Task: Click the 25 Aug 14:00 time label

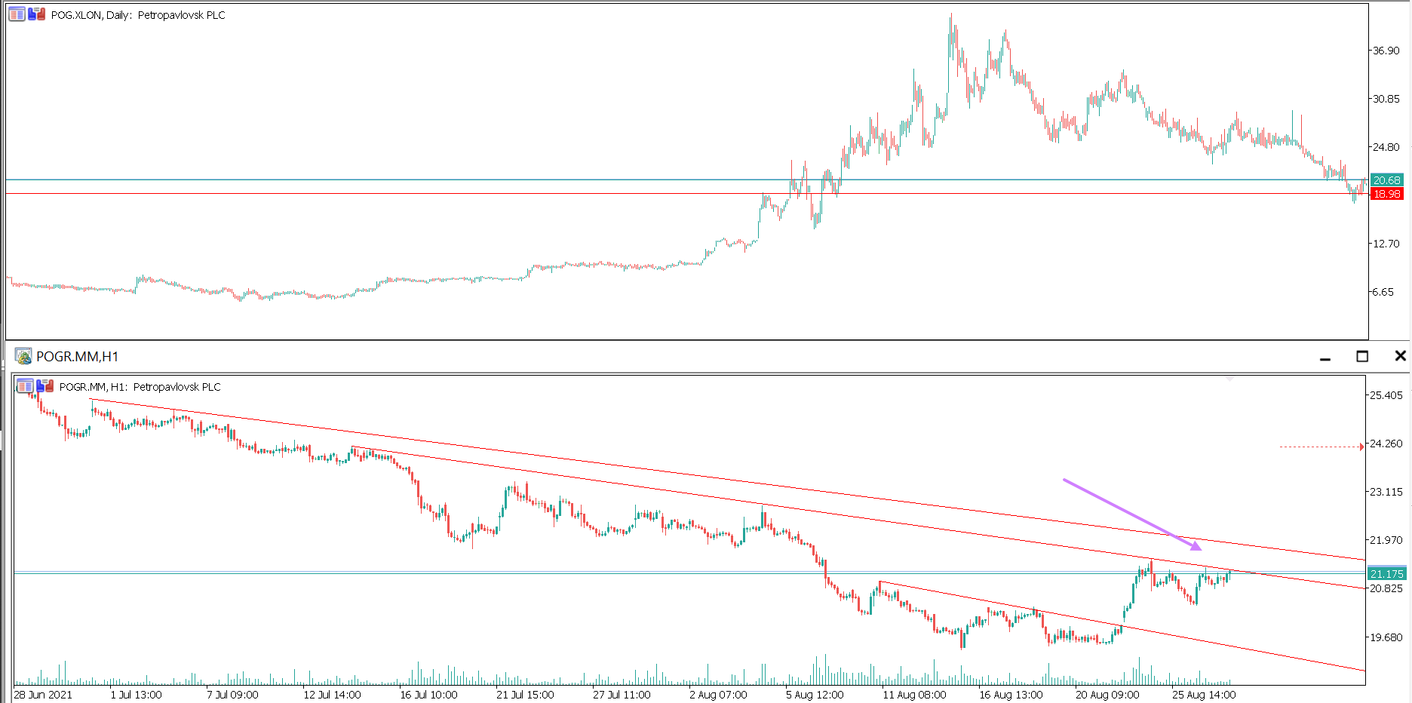Action: (1204, 695)
